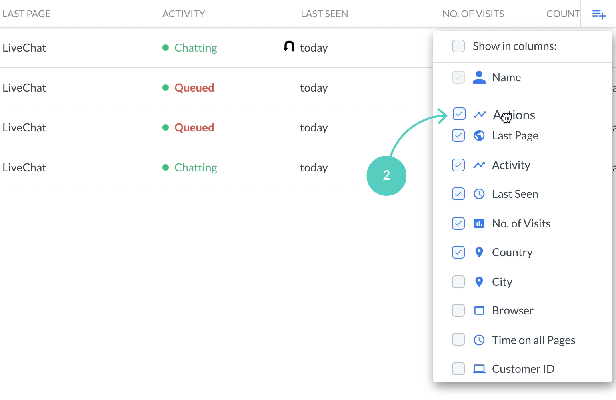This screenshot has height=400, width=616.
Task: Click the 'Show in columns:' heading text
Action: click(x=515, y=46)
